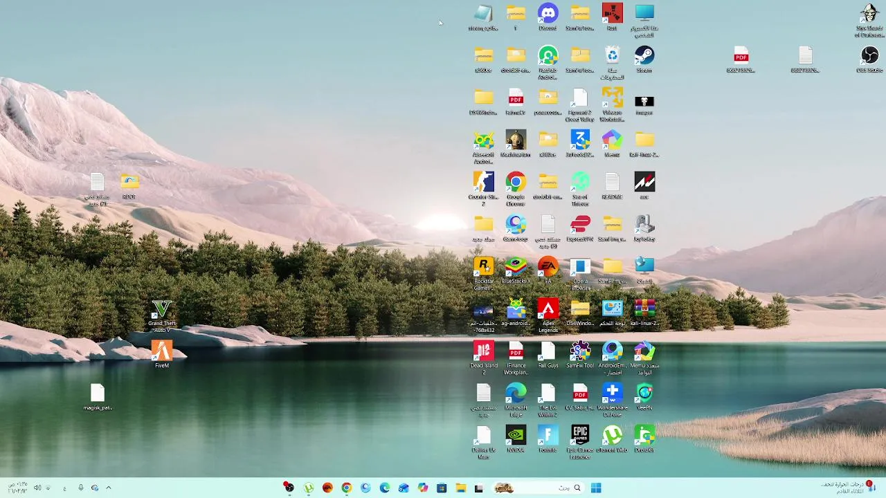Open Microsoft Store from the taskbar
The width and height of the screenshot is (886, 498).
point(442,488)
